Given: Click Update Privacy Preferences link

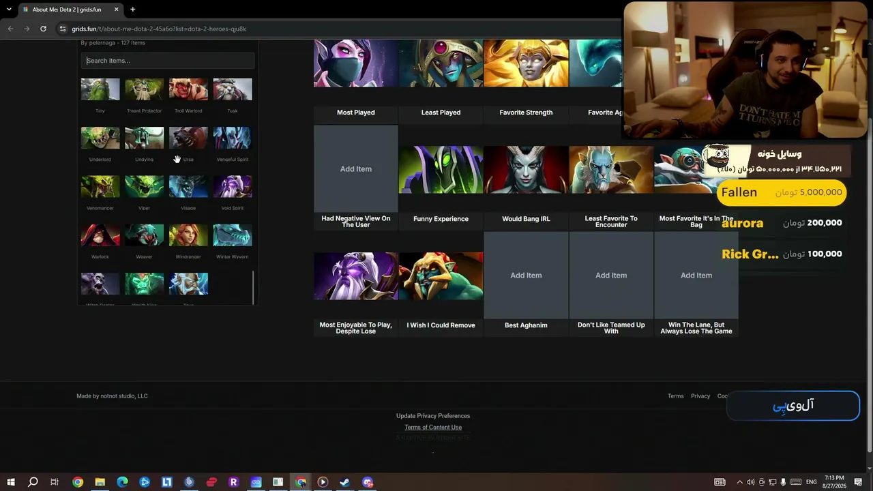Looking at the screenshot, I should coord(433,416).
